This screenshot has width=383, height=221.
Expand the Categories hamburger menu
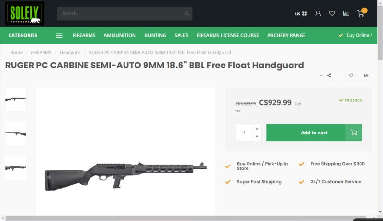(x=59, y=35)
